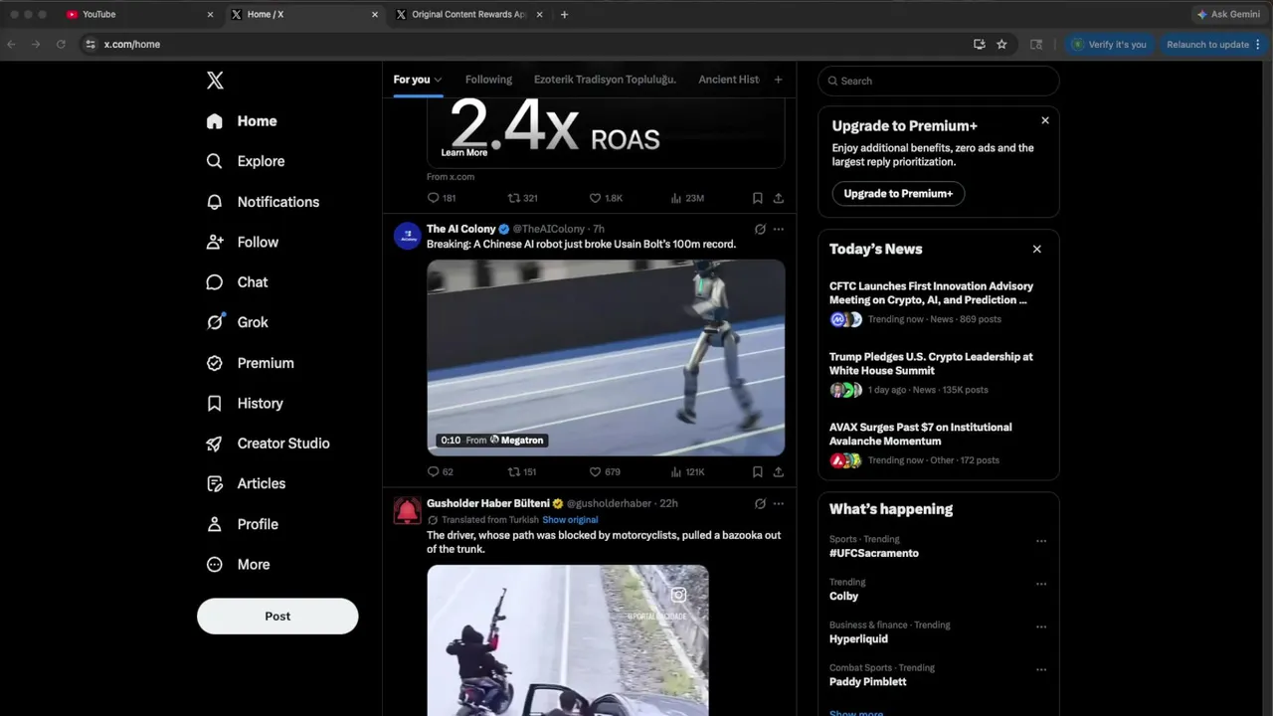Image resolution: width=1273 pixels, height=716 pixels.
Task: Close the Today's News panel
Action: (1037, 249)
